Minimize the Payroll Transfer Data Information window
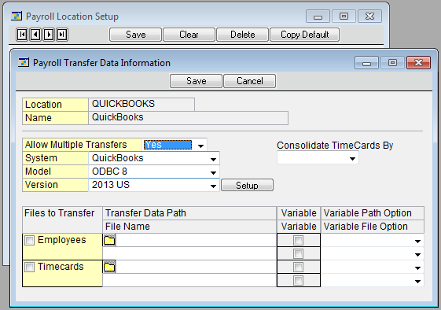This screenshot has height=310, width=441. click(x=367, y=62)
